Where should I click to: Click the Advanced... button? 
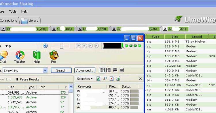tap(85, 70)
